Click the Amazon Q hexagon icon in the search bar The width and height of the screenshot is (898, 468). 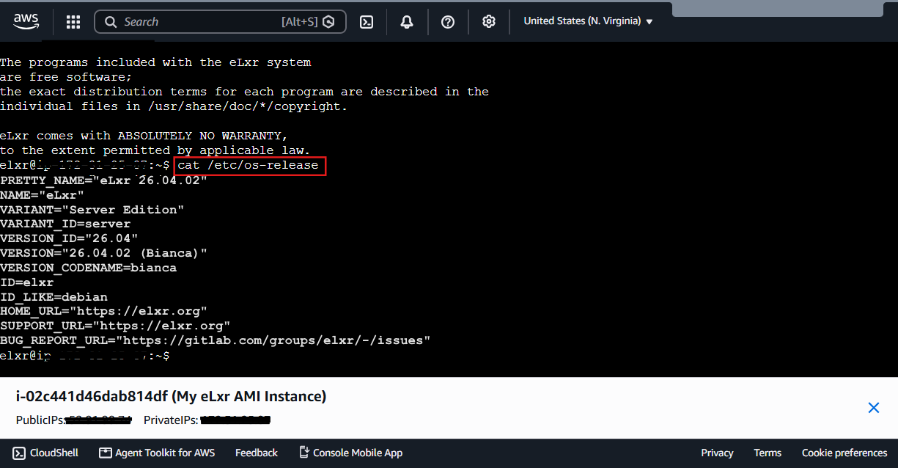[329, 22]
